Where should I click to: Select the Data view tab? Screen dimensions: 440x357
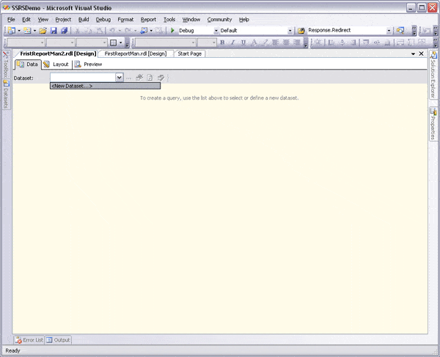(28, 65)
